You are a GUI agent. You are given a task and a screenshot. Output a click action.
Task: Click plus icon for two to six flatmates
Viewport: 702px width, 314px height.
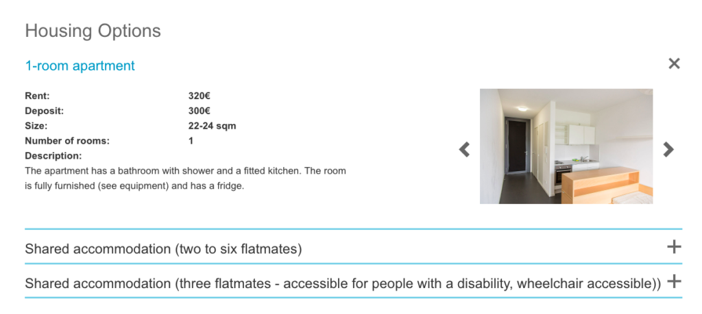point(674,247)
